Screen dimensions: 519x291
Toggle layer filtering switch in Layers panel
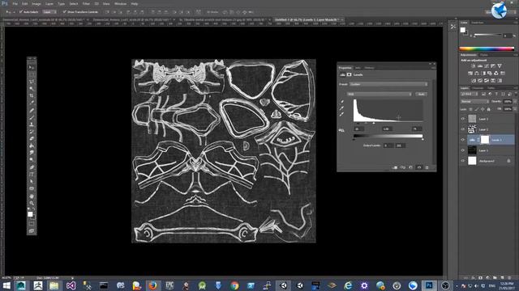[516, 94]
